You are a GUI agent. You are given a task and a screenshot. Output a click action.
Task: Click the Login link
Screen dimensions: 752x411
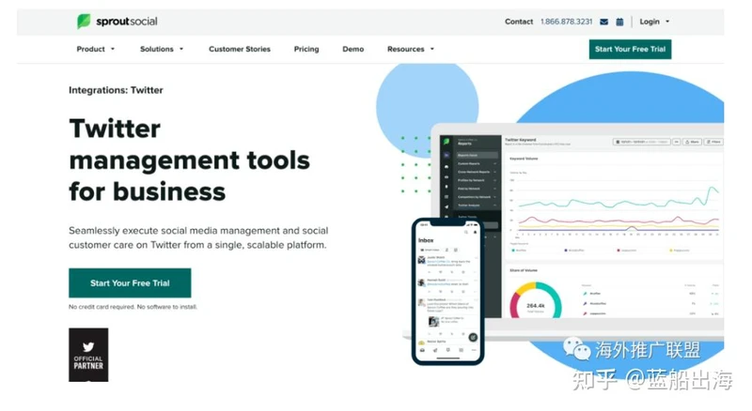pos(650,22)
